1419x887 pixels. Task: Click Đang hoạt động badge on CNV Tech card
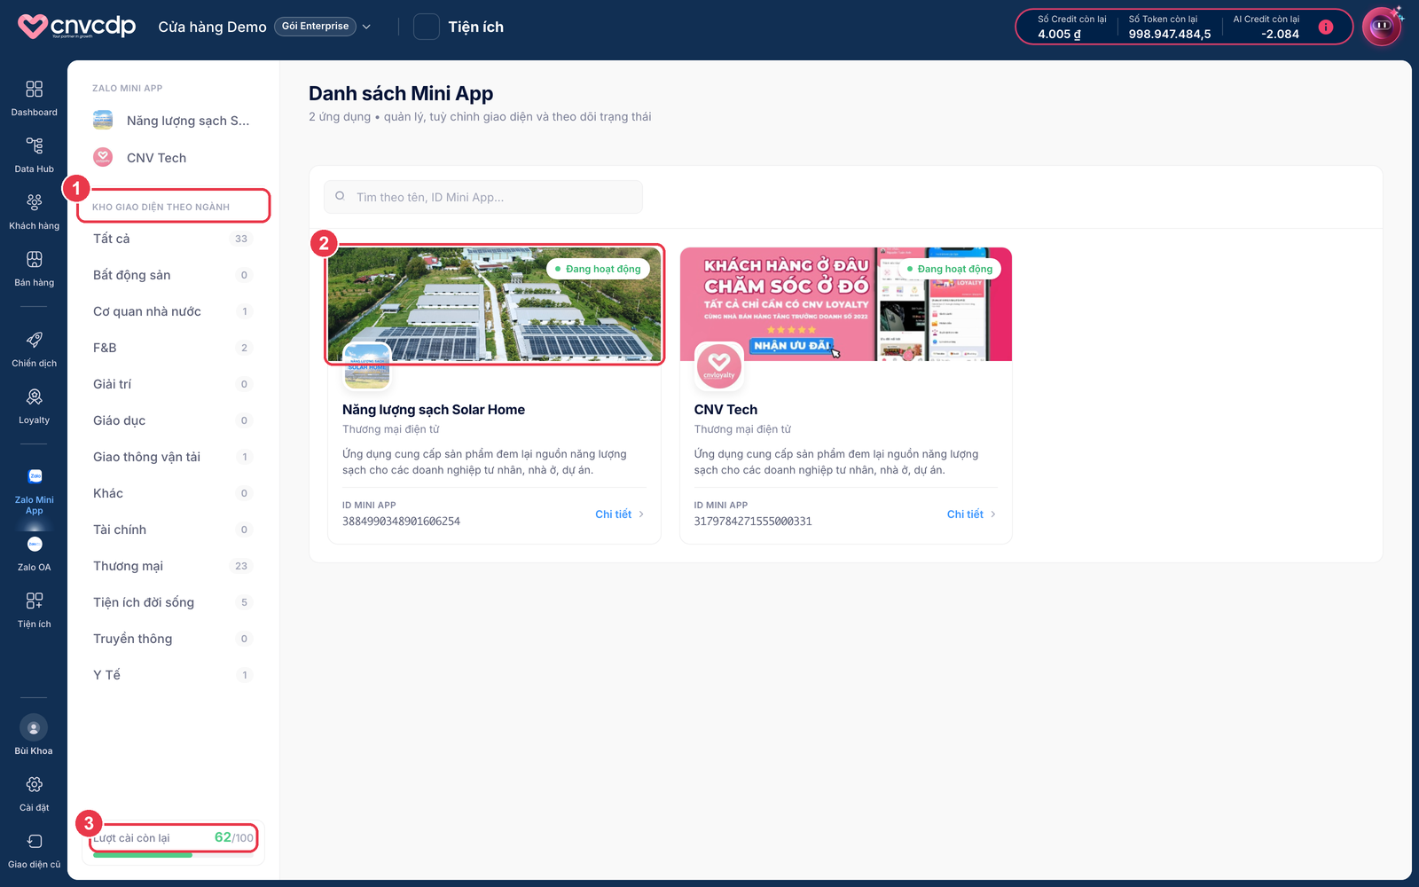coord(950,269)
